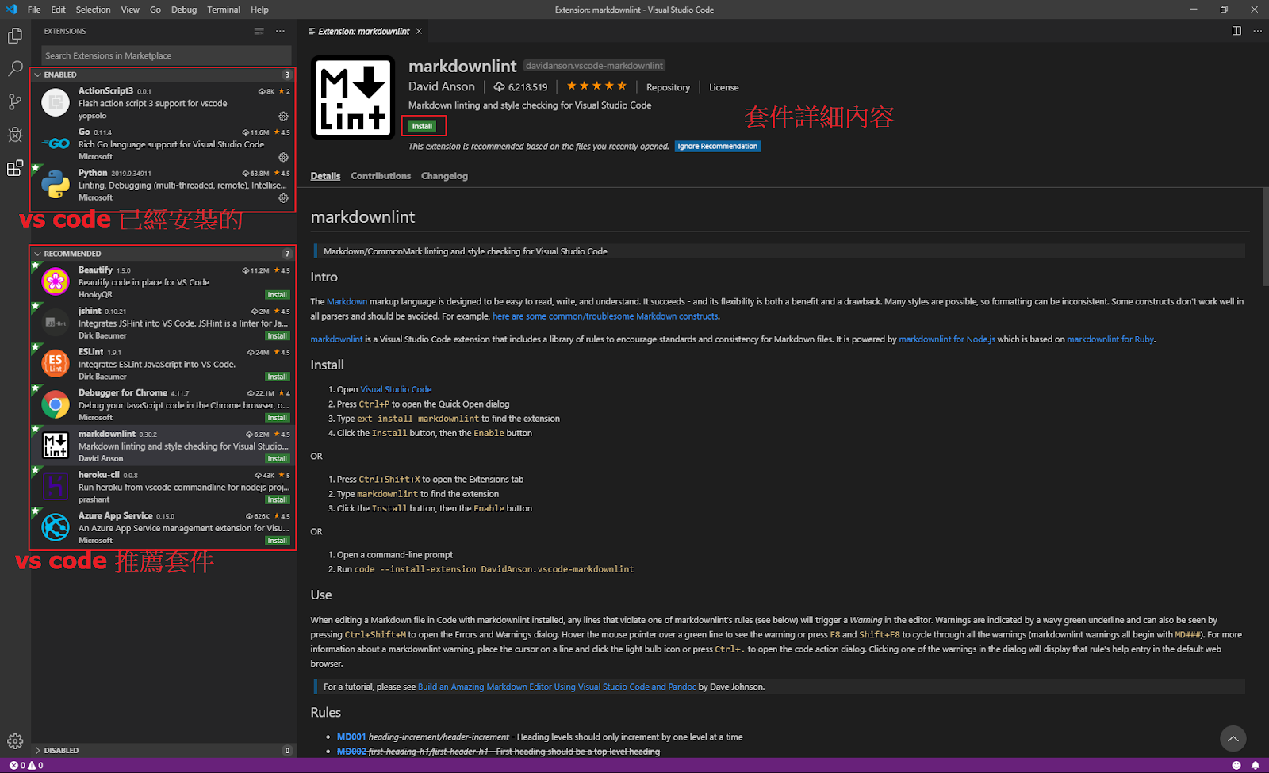1269x773 pixels.
Task: Open the View menu
Action: tap(130, 10)
